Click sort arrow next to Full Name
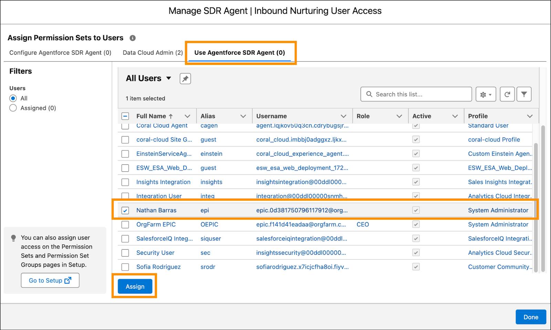The height and width of the screenshot is (330, 551). tap(171, 116)
